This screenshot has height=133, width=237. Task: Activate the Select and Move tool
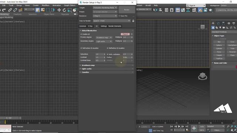(59, 10)
